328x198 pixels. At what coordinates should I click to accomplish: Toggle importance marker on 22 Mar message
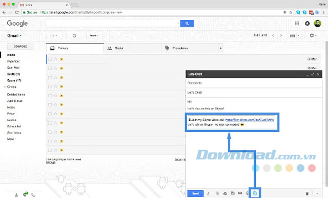click(61, 59)
